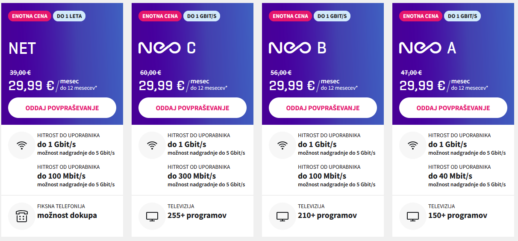The image size is (518, 241).
Task: Click the TV icon next to 150+ programov
Action: pyautogui.click(x=413, y=216)
